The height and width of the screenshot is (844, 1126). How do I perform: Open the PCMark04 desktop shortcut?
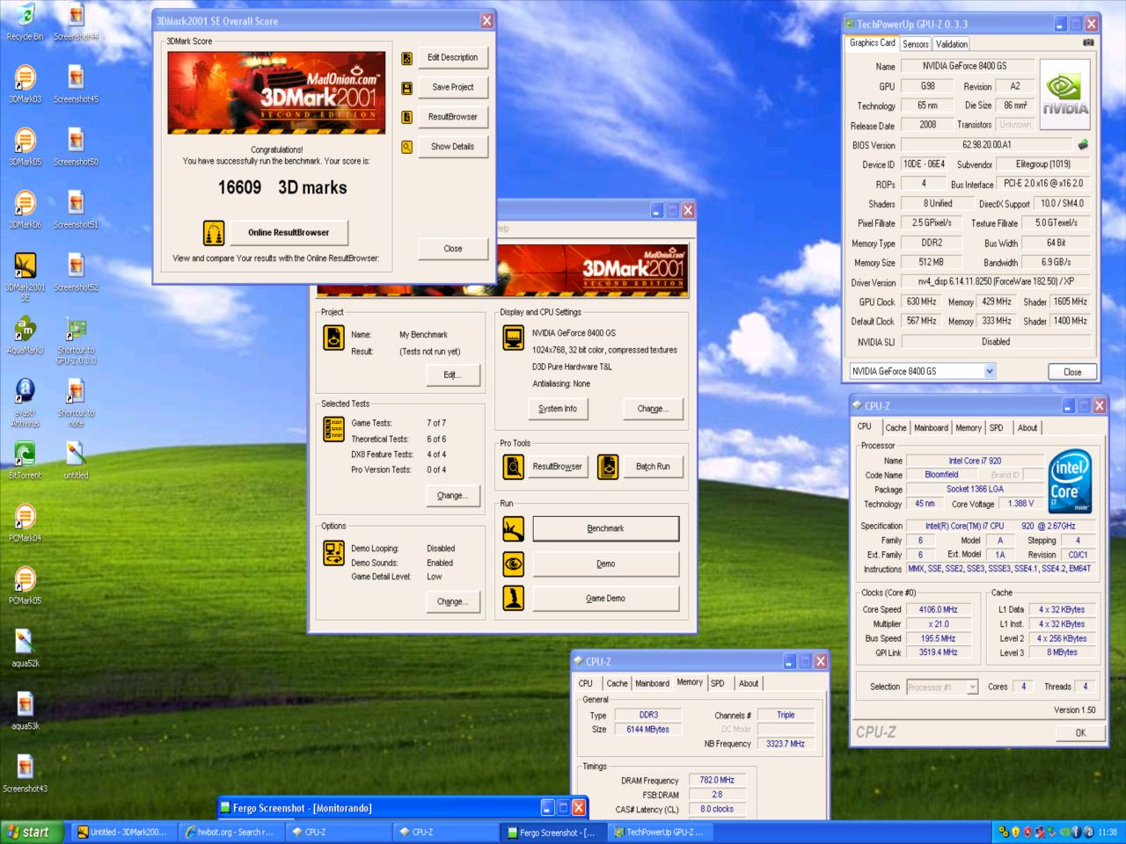[x=25, y=524]
